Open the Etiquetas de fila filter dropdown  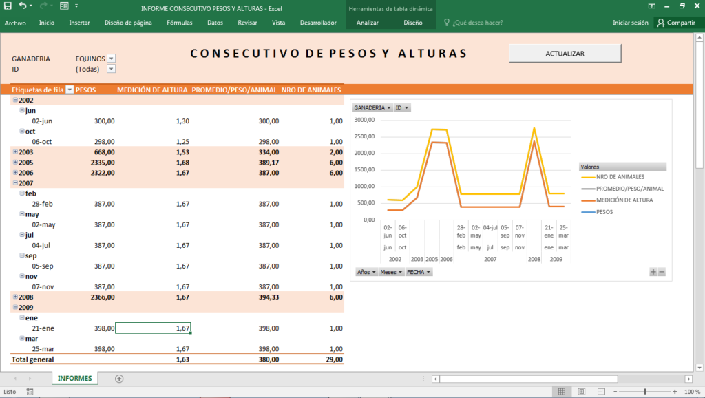click(70, 90)
